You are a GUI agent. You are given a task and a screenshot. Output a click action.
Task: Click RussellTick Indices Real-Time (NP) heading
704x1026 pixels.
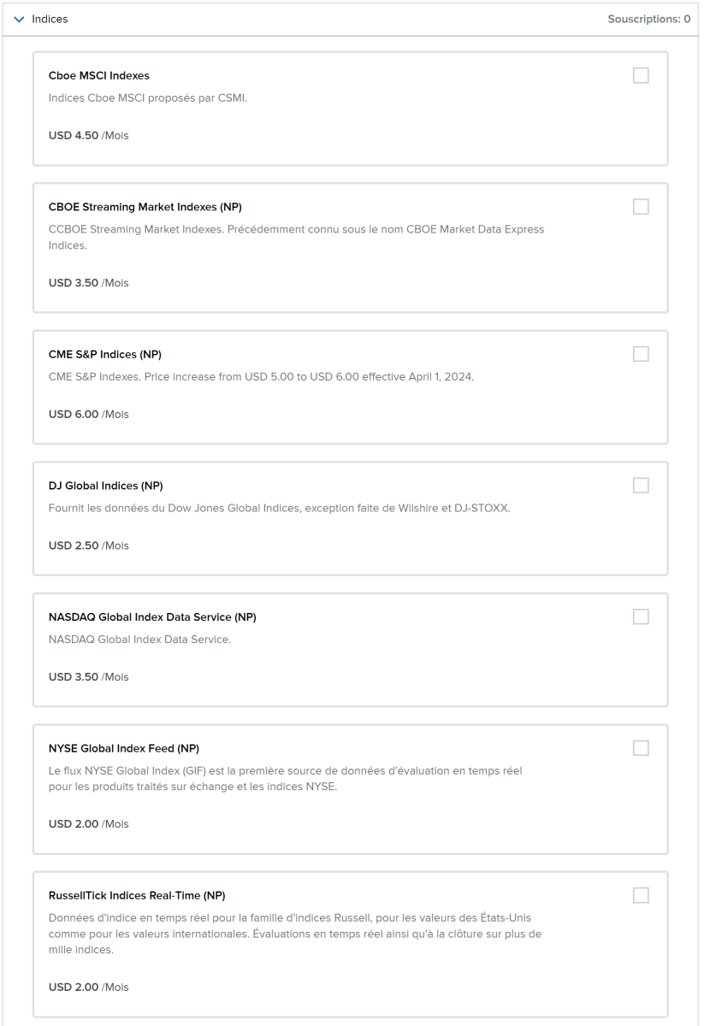coord(137,896)
